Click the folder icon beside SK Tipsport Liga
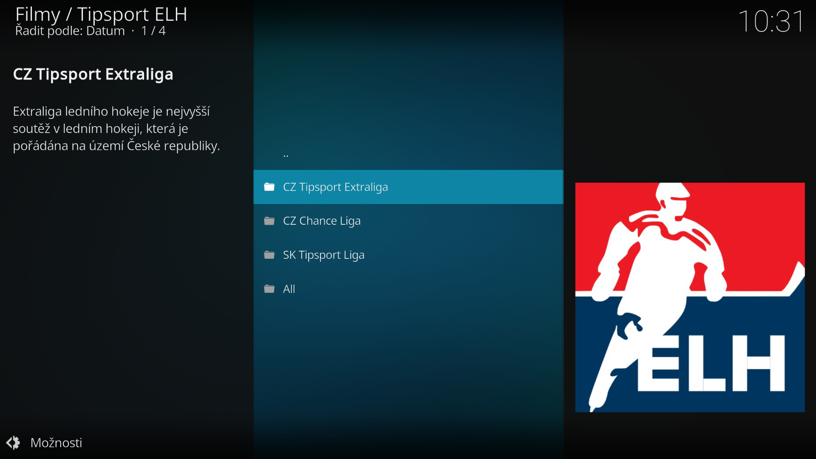The width and height of the screenshot is (816, 459). 269,255
